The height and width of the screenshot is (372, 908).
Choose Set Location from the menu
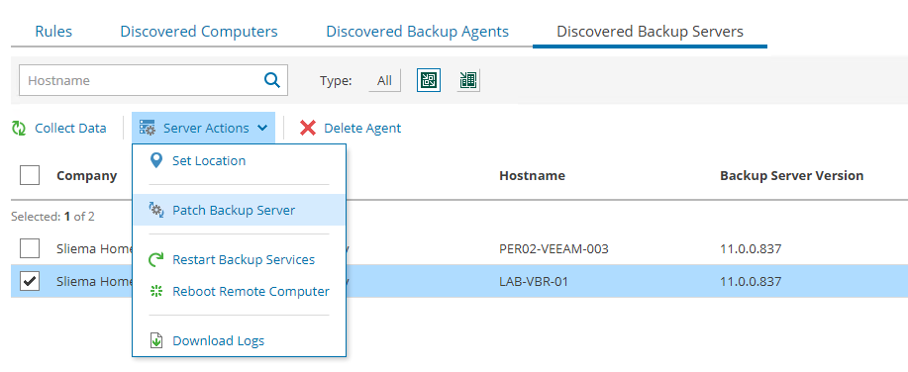(240, 161)
